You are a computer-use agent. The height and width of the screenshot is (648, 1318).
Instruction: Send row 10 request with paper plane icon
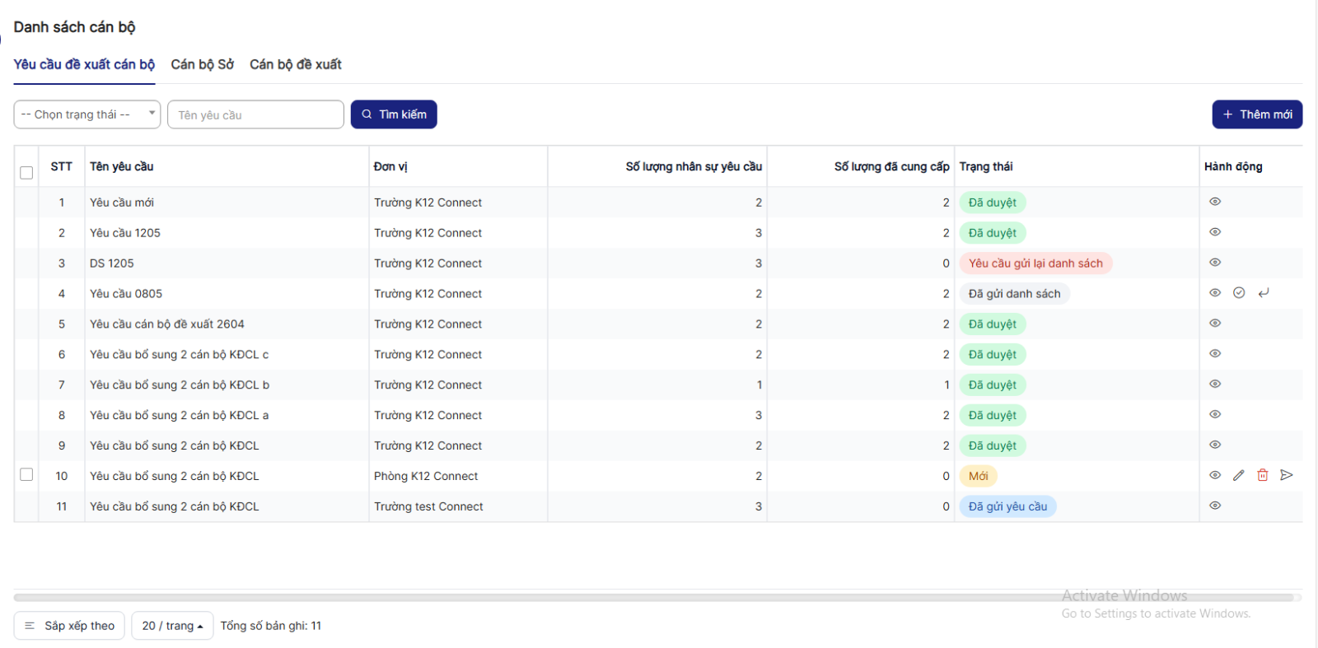(1286, 475)
